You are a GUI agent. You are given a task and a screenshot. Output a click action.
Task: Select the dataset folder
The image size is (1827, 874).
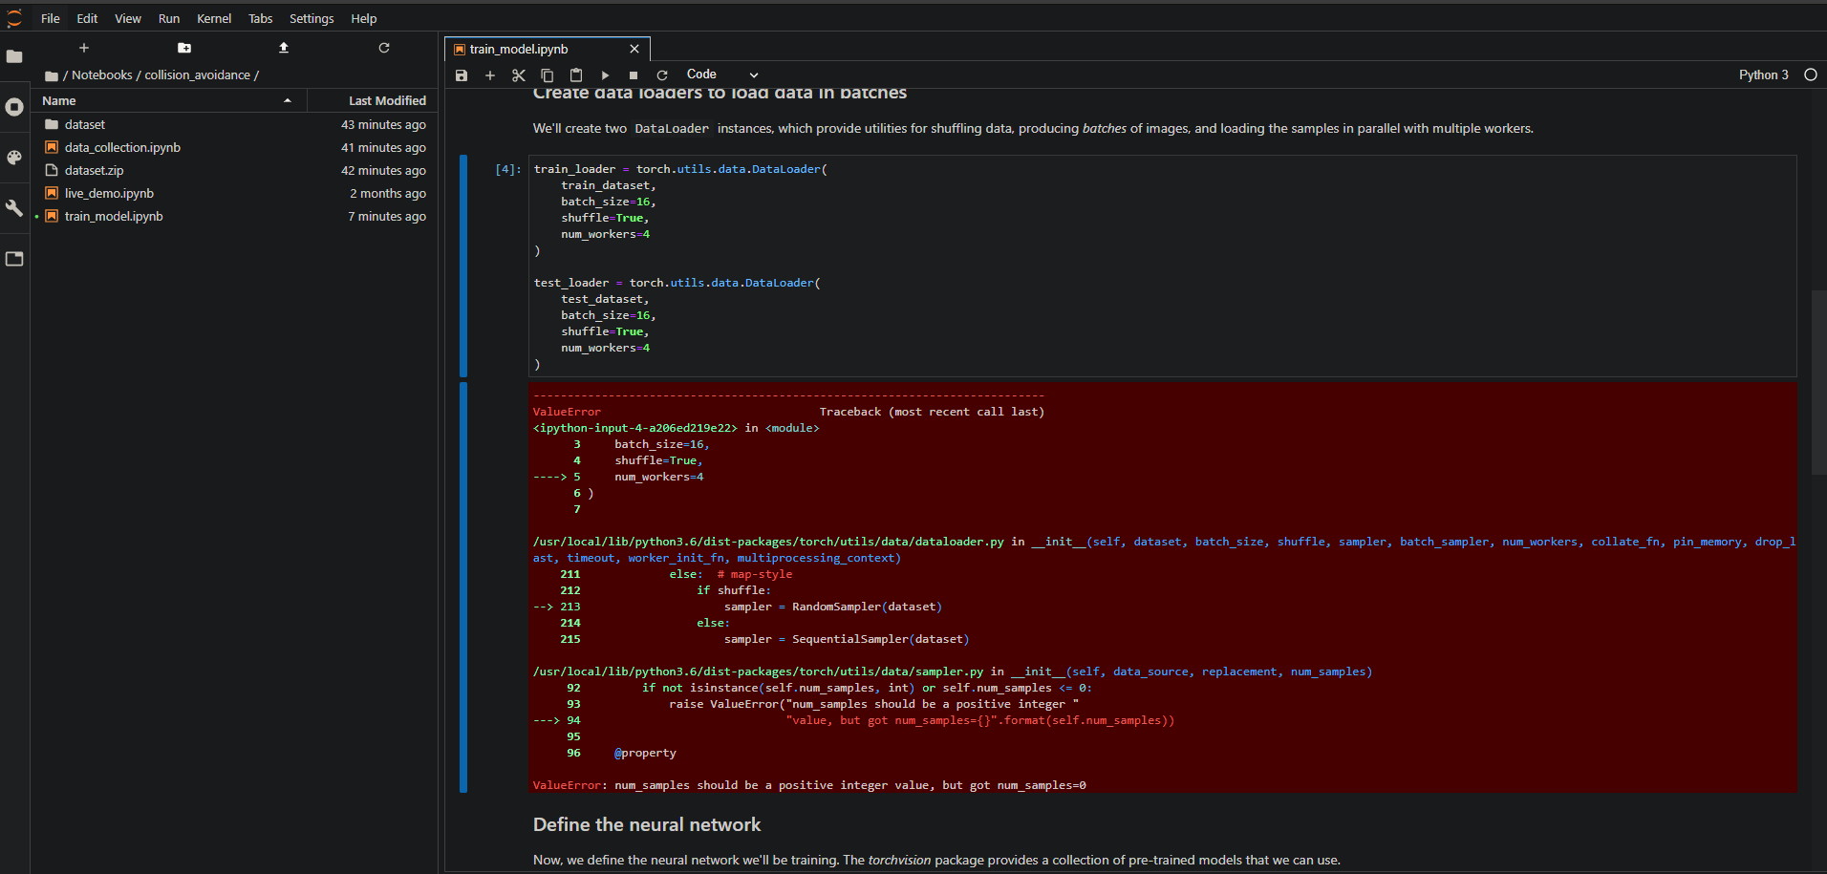235,124
